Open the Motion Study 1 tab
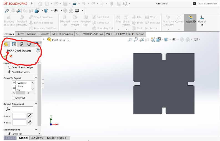Viewport: 220px width, 141px height. pyautogui.click(x=57, y=138)
